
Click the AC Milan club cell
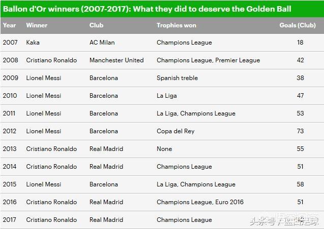[102, 43]
